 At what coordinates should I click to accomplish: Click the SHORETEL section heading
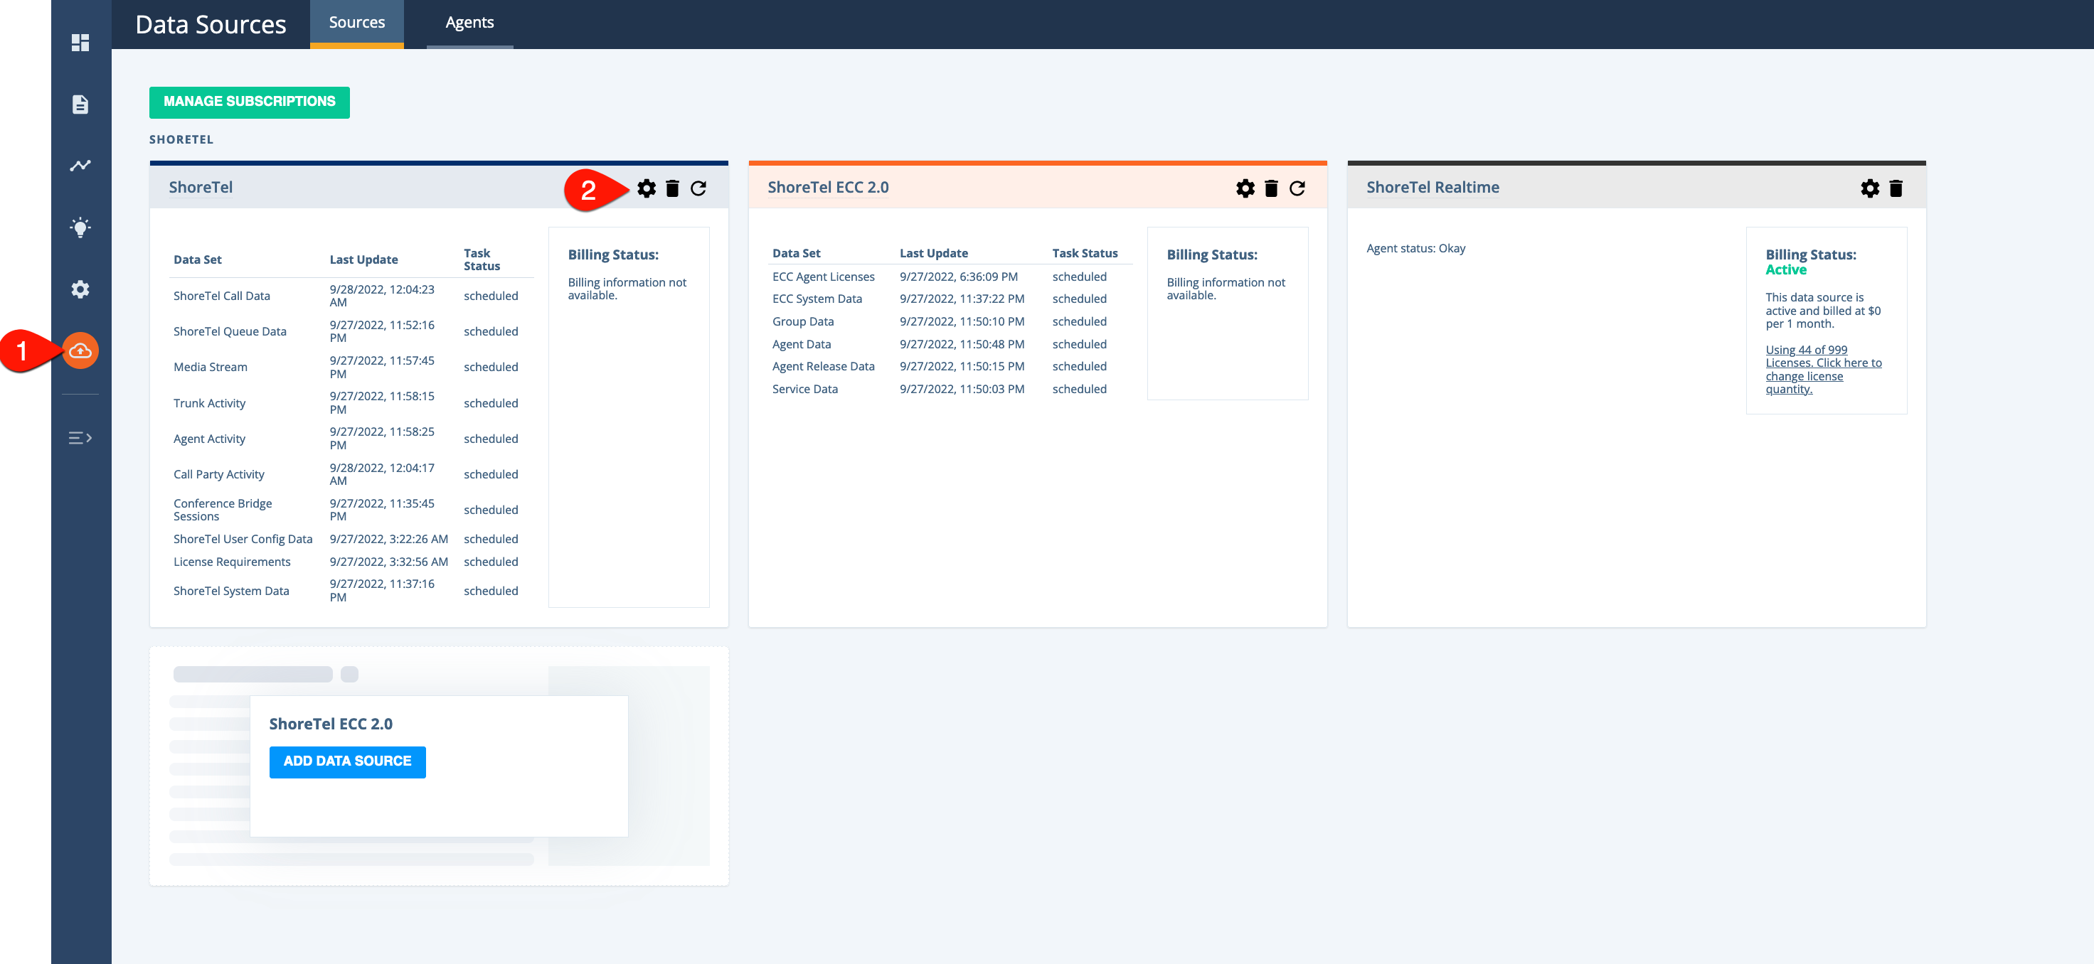181,140
